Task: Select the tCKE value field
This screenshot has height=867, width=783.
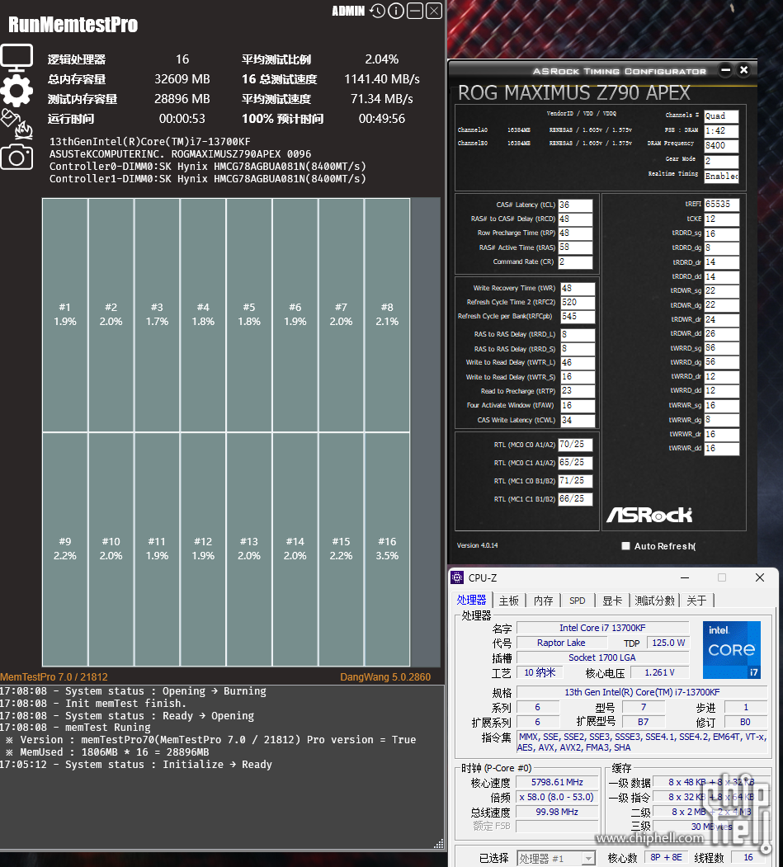Action: pos(722,219)
